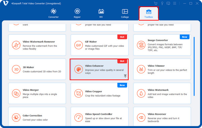Click 'Crop the redundant video footage' text
This screenshot has height=128, width=202.
pos(103,96)
